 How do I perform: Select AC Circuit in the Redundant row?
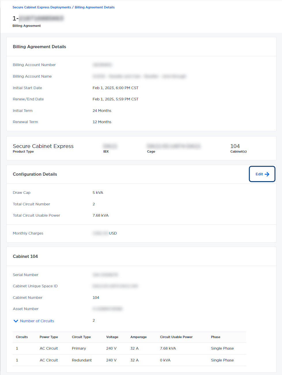point(49,360)
